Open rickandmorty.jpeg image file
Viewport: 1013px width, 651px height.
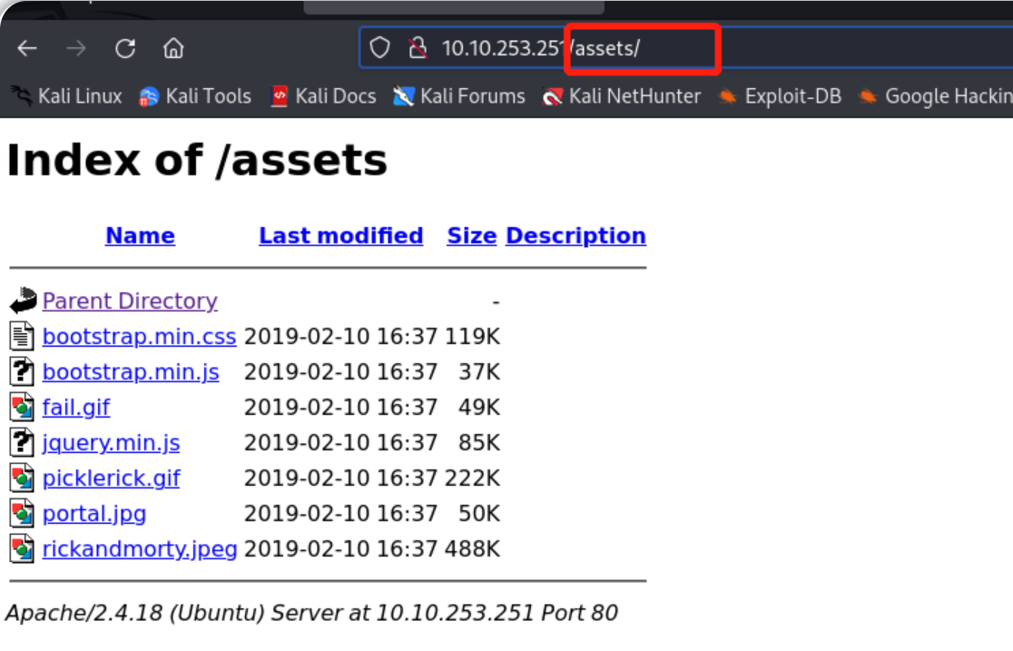pyautogui.click(x=140, y=549)
